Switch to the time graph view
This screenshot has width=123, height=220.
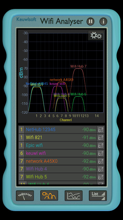pos(74,196)
